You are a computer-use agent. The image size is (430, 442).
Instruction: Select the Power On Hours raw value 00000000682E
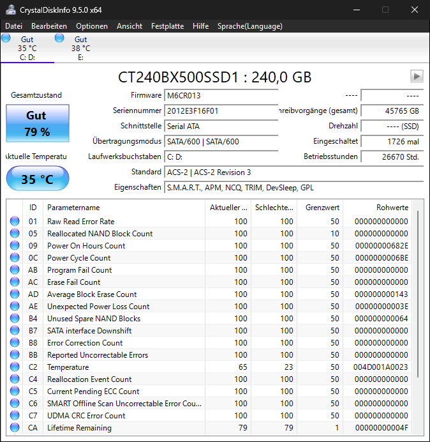[x=382, y=246]
